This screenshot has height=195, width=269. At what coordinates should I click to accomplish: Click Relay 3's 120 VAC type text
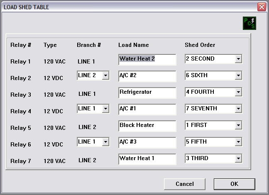pyautogui.click(x=54, y=95)
